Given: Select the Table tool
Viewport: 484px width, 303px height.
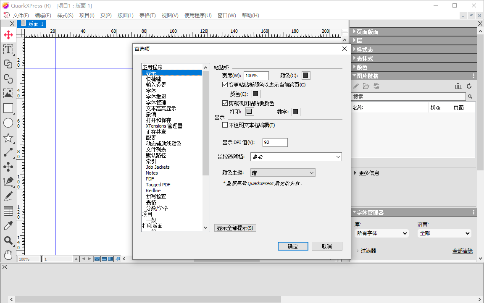Looking at the screenshot, I should 8,211.
